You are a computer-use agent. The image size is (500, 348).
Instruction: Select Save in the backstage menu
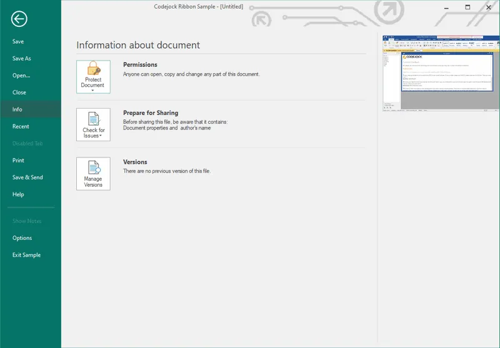pos(18,42)
